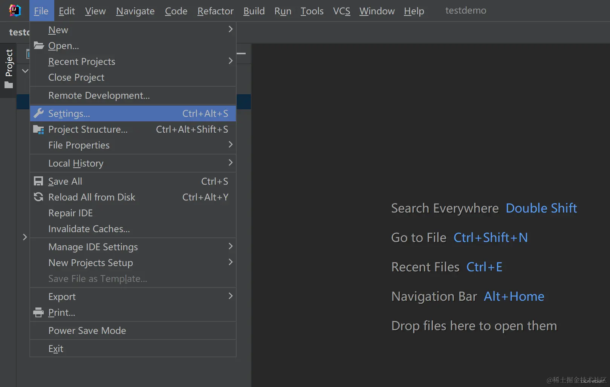Expand the New submenu arrow
Viewport: 610px width, 387px height.
pyautogui.click(x=230, y=29)
